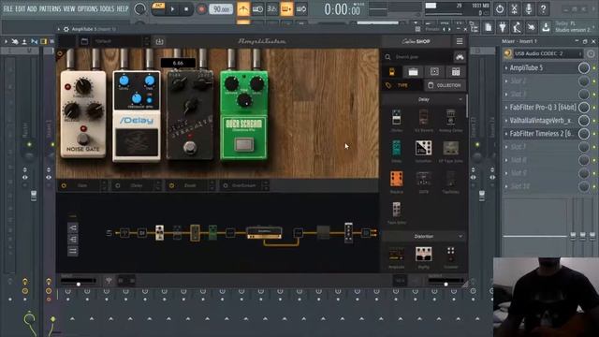Collapse the Distortion gear section
Screen dimensions: 599x337
pyautogui.click(x=460, y=237)
